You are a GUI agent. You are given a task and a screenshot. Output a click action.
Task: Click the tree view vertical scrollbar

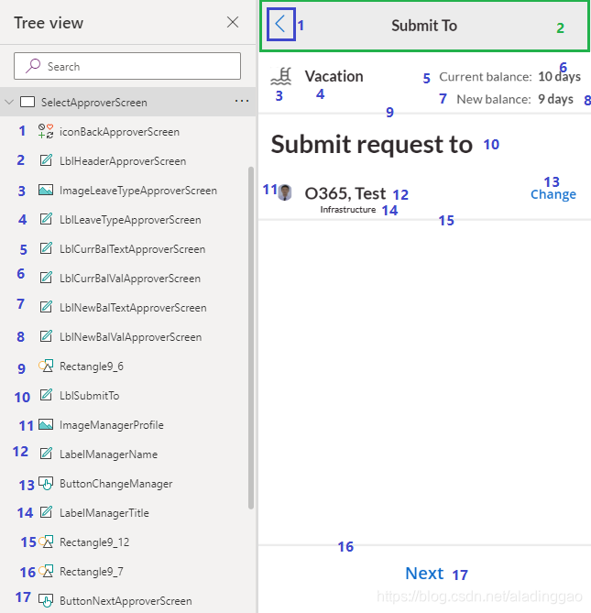pyautogui.click(x=250, y=338)
